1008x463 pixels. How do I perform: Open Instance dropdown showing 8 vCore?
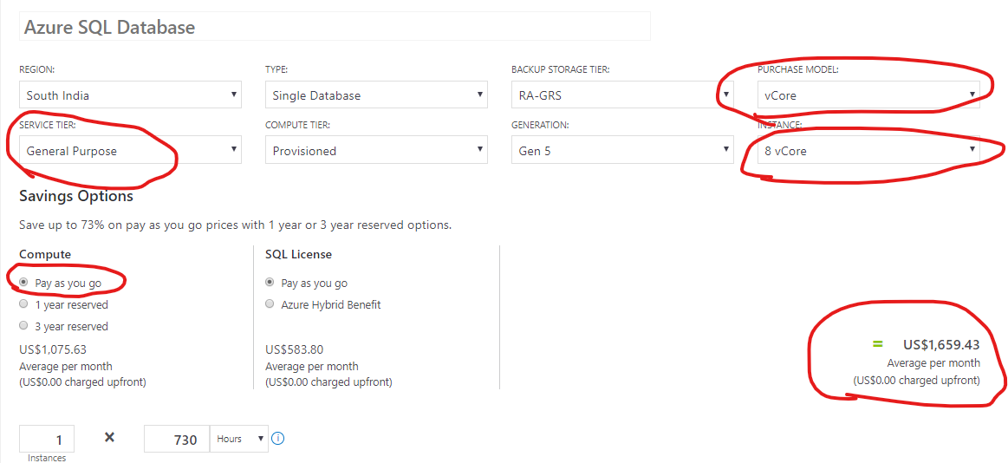868,150
